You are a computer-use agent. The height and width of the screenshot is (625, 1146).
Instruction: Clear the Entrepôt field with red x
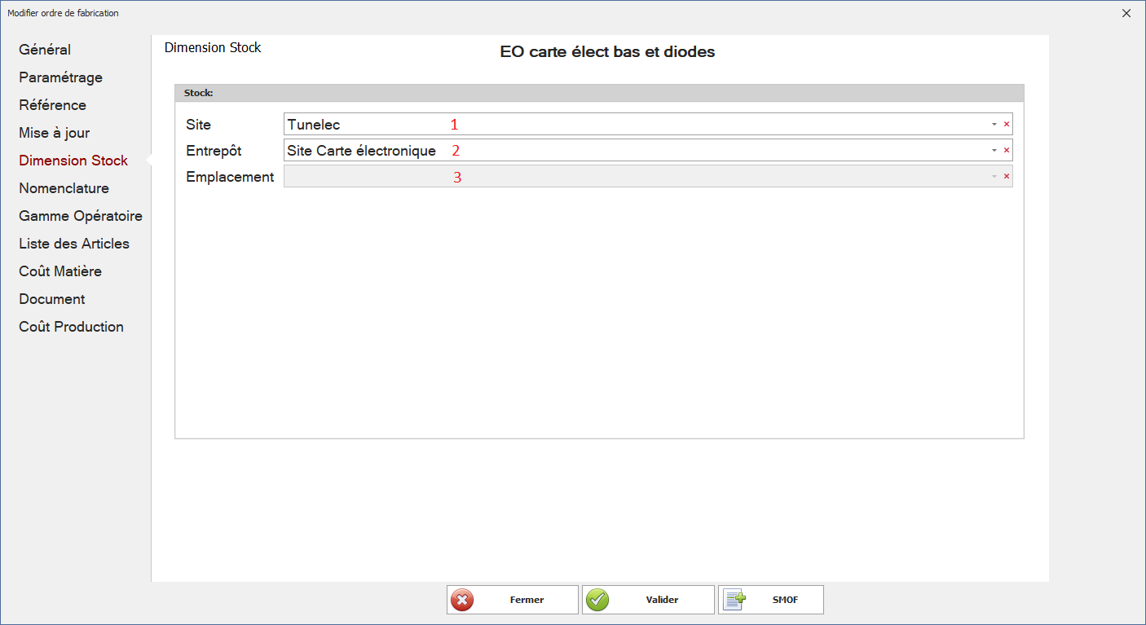(1006, 151)
